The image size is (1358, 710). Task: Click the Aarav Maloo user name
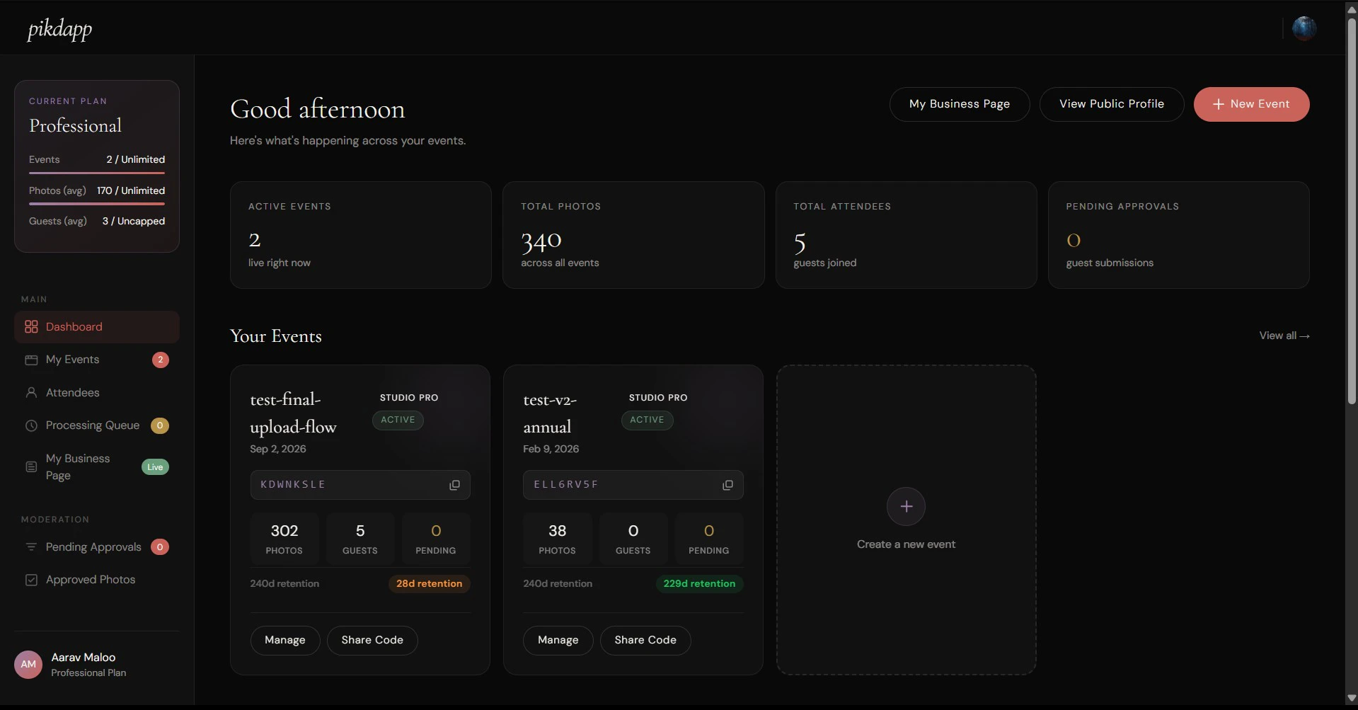tap(84, 657)
